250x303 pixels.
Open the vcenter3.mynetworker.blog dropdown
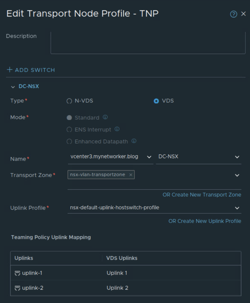(x=149, y=157)
